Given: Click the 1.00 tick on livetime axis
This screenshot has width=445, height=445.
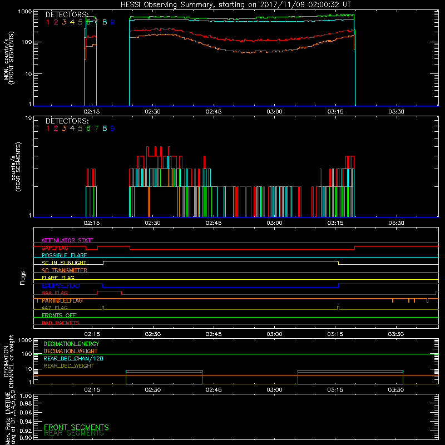Looking at the screenshot, I should click(26, 396).
